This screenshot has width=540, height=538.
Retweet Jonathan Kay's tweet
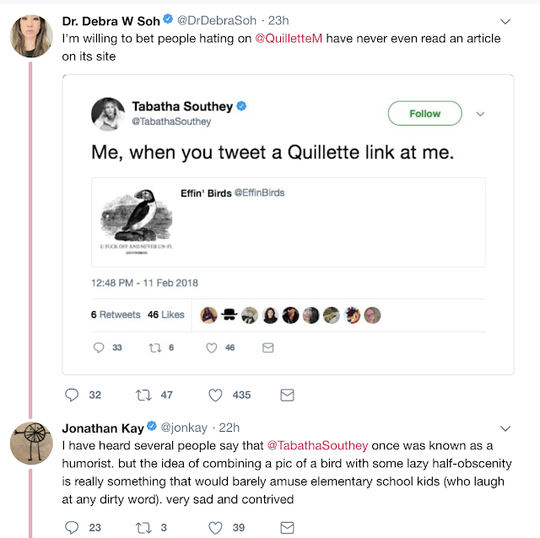pyautogui.click(x=143, y=527)
